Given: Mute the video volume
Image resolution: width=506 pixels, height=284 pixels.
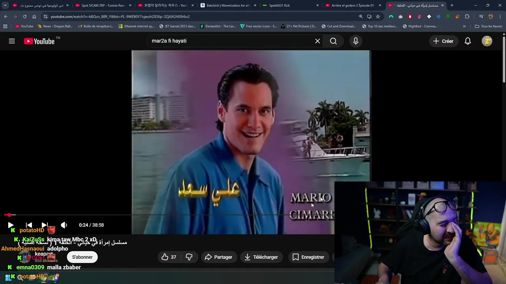Looking at the screenshot, I should tap(64, 225).
